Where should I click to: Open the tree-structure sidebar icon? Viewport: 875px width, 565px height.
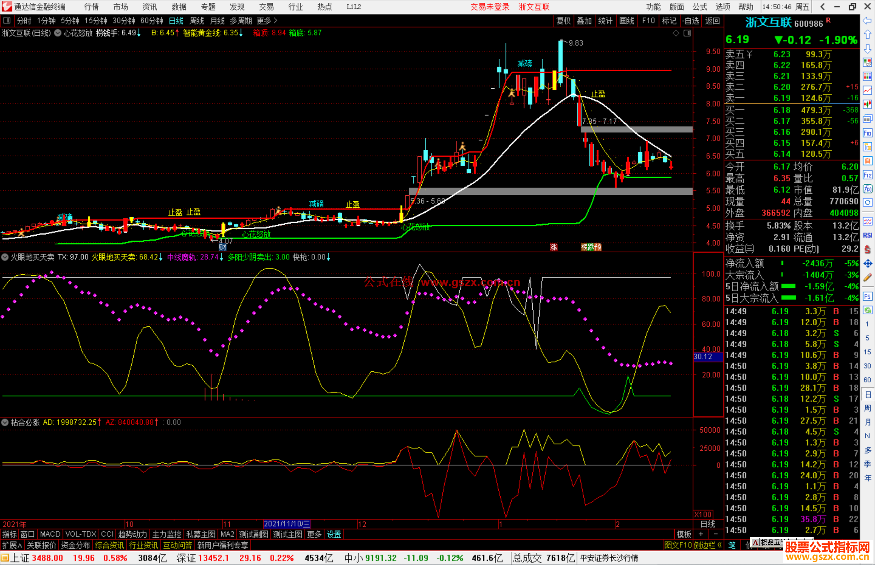coord(867,147)
